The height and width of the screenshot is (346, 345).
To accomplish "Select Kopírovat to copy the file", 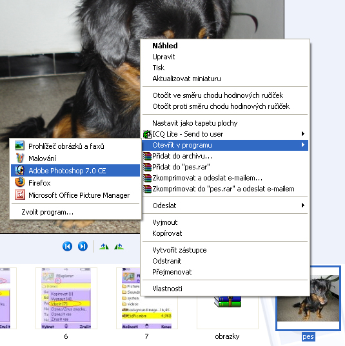I will point(225,233).
